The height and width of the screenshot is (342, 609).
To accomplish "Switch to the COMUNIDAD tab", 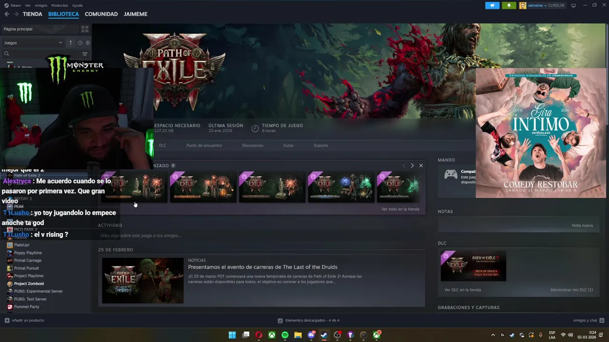I will click(101, 14).
